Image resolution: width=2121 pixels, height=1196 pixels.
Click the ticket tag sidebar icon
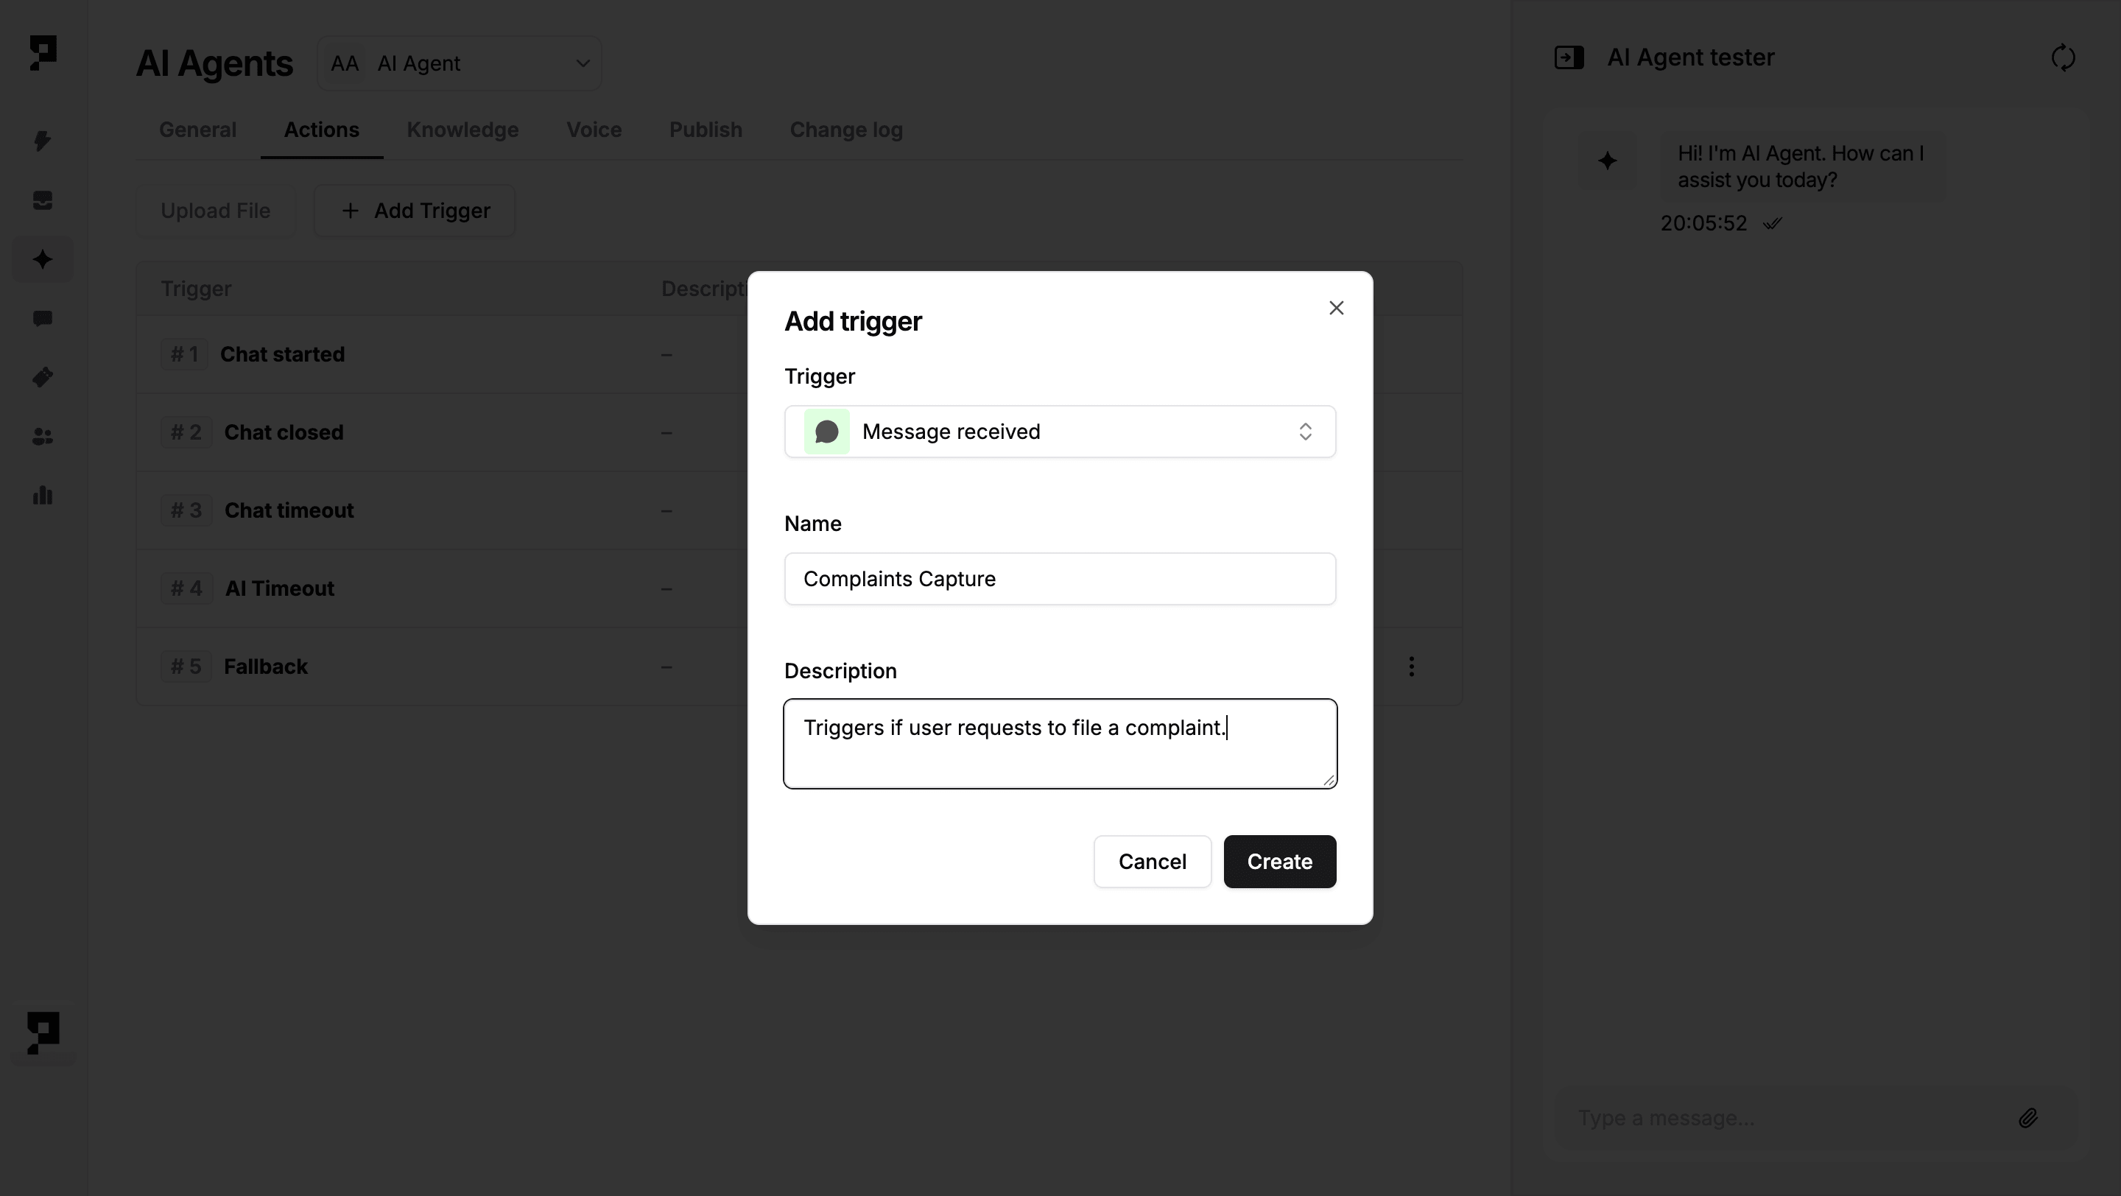(x=43, y=378)
